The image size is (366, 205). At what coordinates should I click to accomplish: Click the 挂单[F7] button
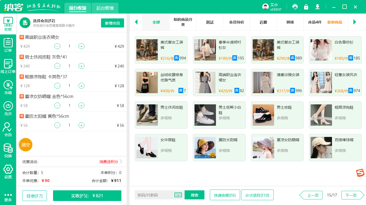(34, 195)
